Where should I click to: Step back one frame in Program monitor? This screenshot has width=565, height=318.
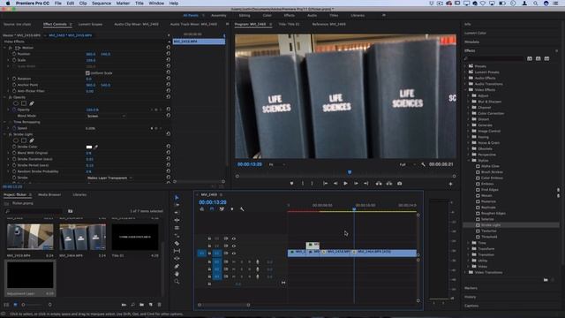[x=335, y=184]
